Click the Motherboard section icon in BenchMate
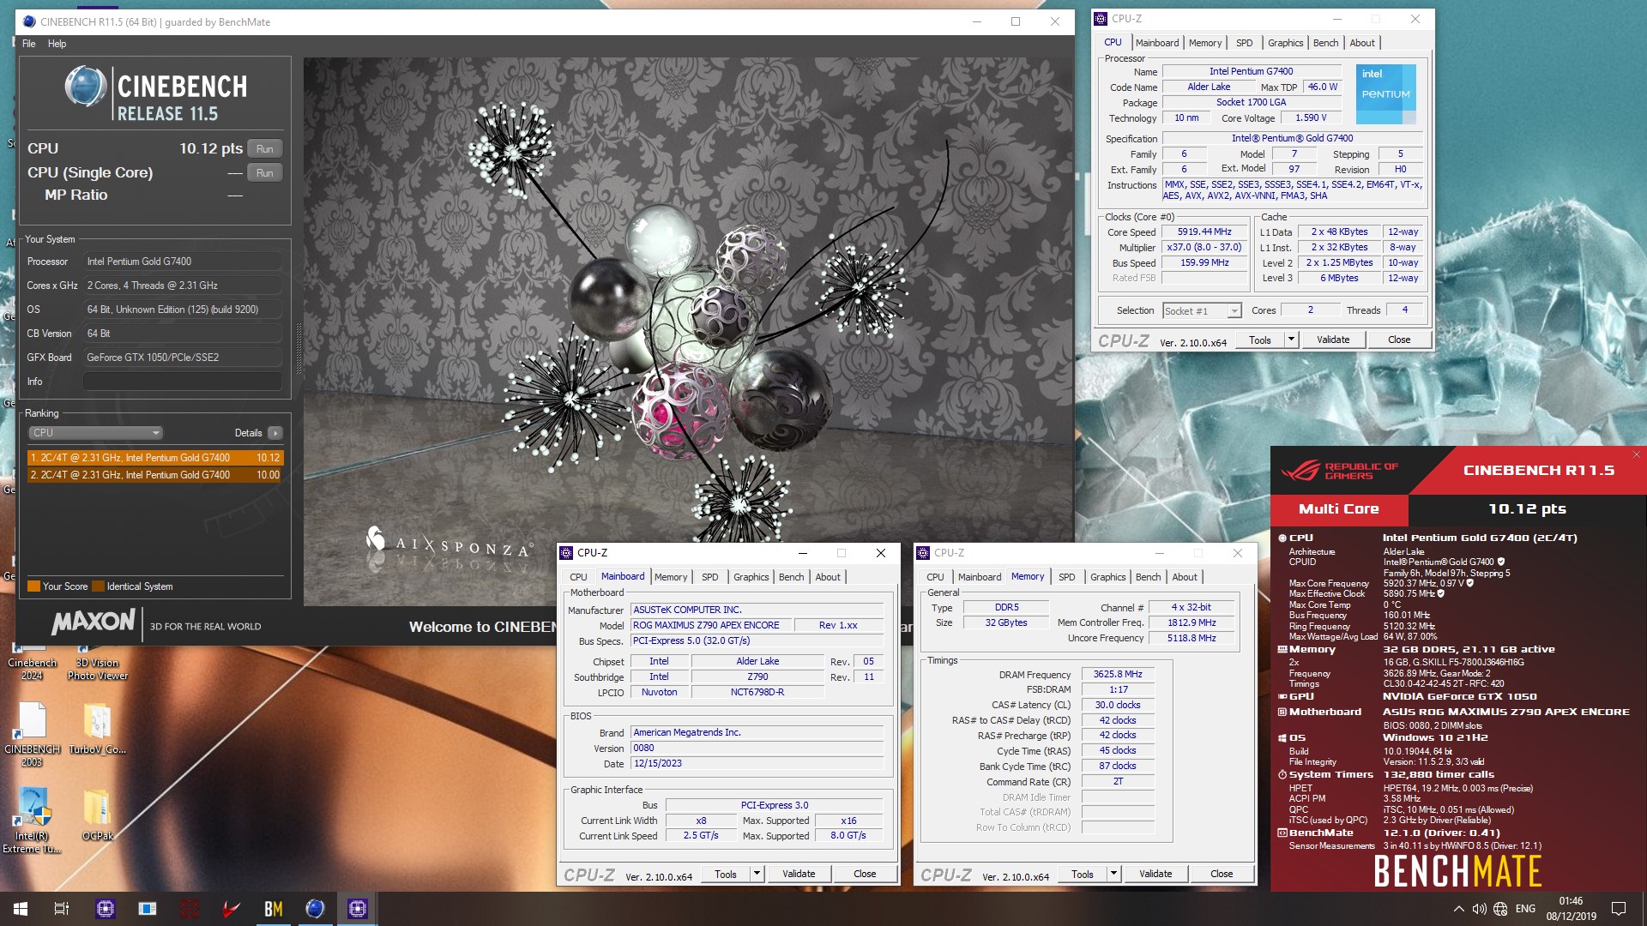 [1282, 712]
